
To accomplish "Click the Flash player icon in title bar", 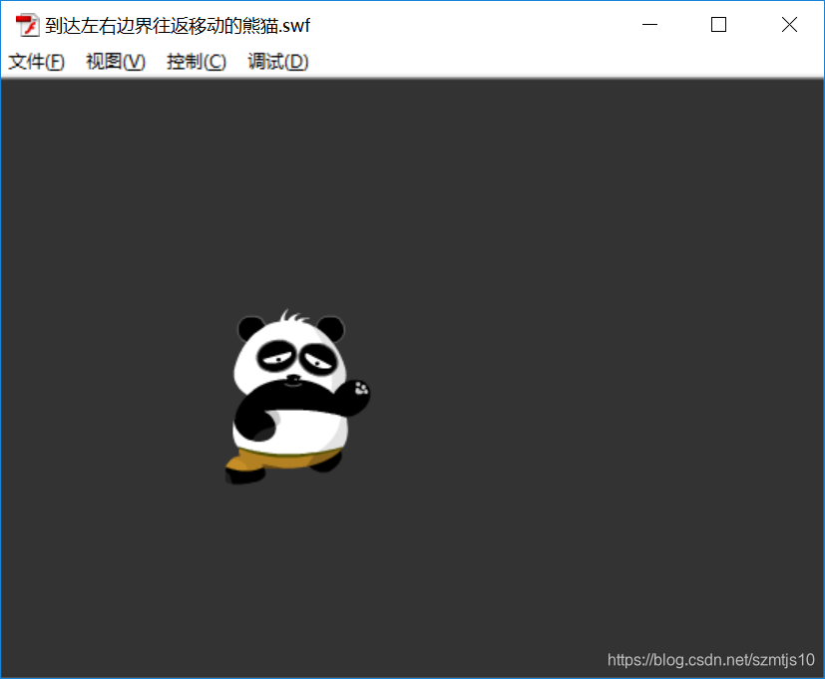I will [27, 25].
